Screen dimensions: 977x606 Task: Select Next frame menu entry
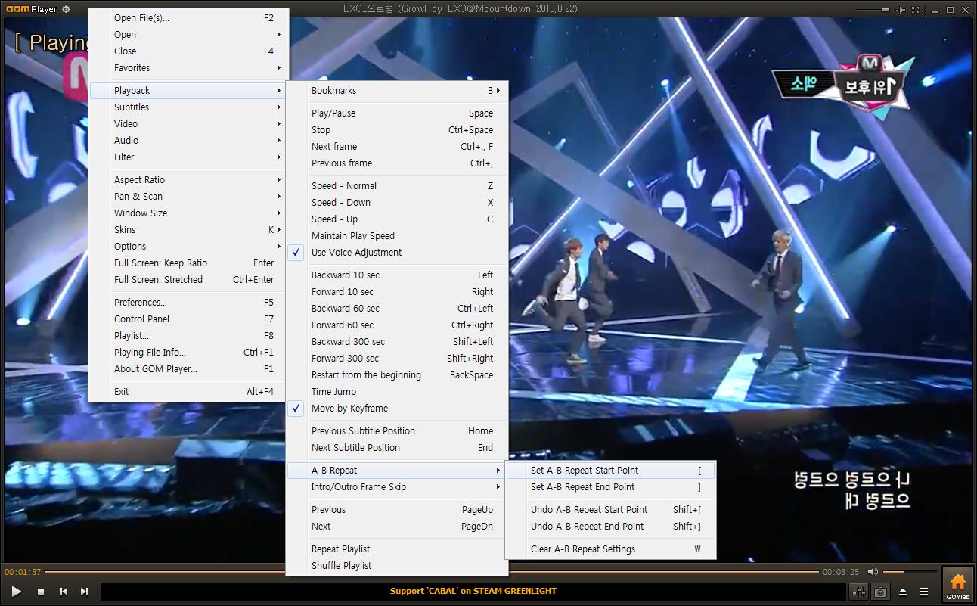tap(398, 147)
